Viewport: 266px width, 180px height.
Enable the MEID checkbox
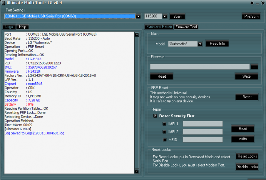pos(165,140)
